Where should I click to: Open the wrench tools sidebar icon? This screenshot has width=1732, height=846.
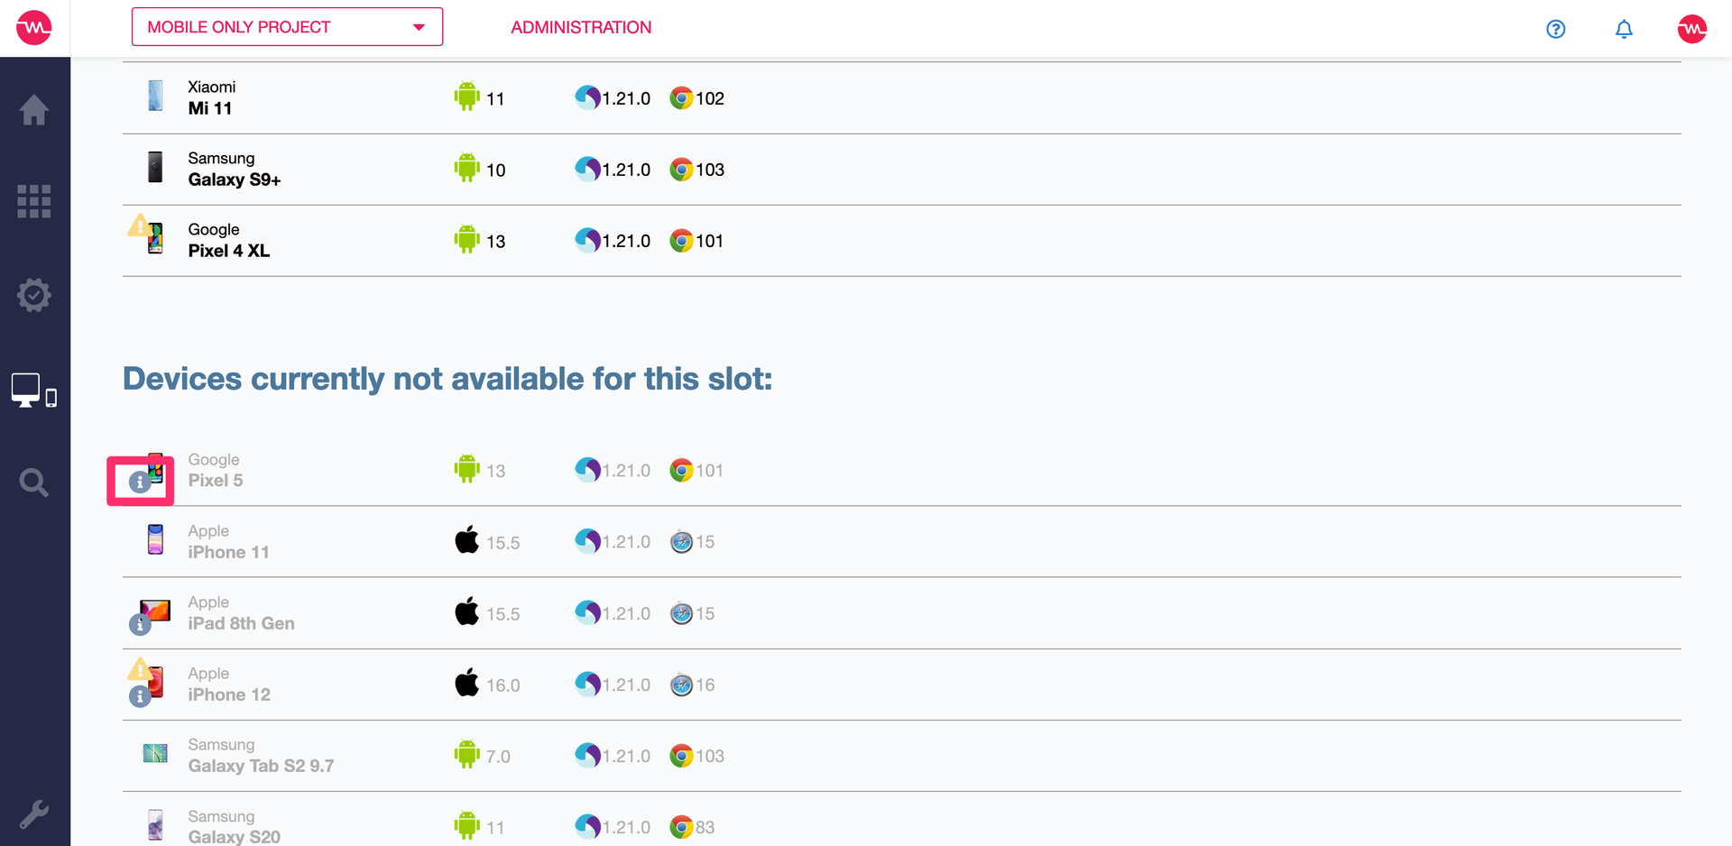34,814
